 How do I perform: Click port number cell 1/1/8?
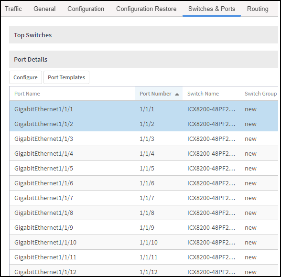[147, 213]
